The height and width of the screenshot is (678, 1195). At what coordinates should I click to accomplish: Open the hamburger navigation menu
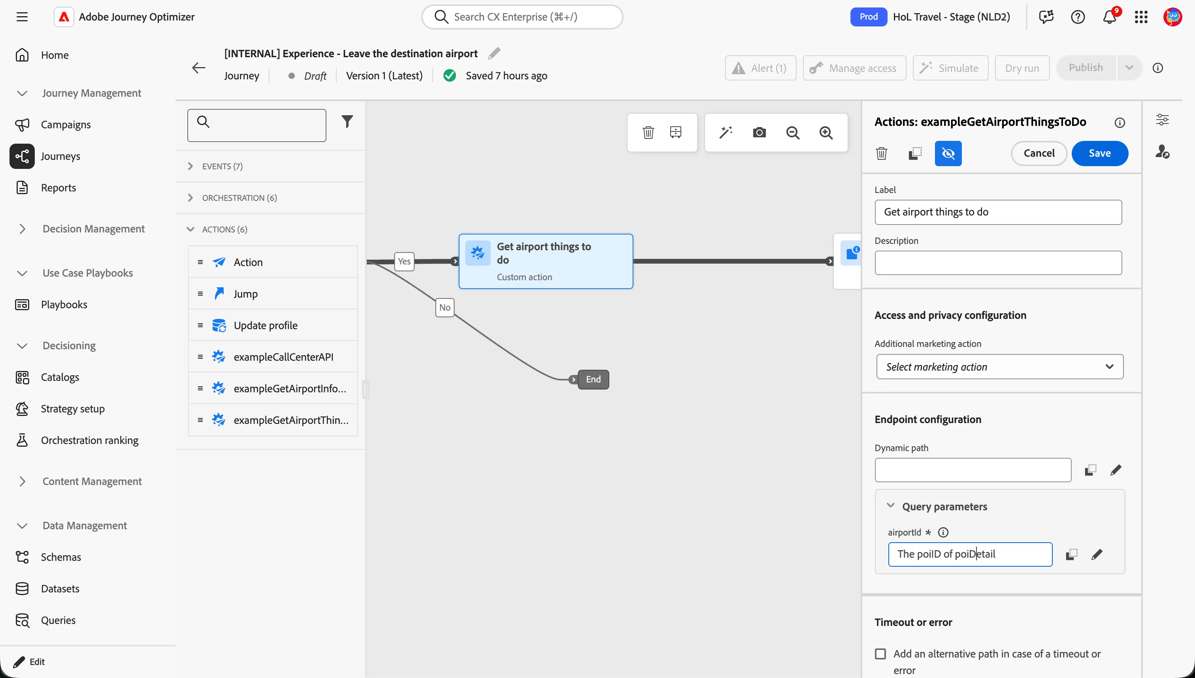coord(22,17)
